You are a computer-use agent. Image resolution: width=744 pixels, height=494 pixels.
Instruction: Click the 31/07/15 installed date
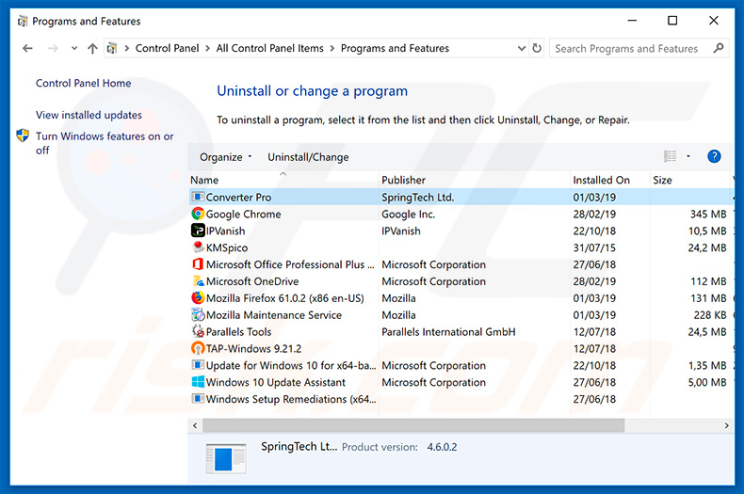pyautogui.click(x=594, y=247)
